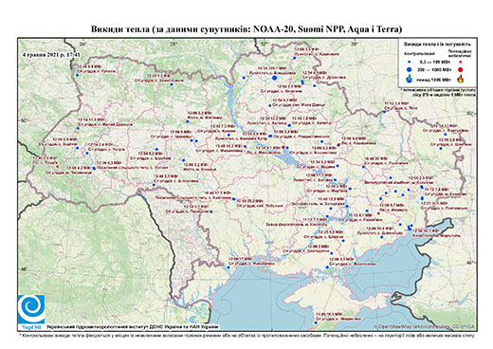Image resolution: width=493 pixels, height=349 pixels.
Task: Click the institute name caption beside the logo
Action: (133, 327)
